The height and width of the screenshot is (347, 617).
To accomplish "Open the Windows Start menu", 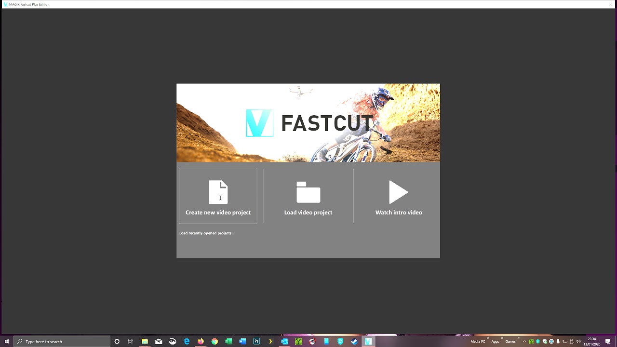I will click(x=7, y=341).
